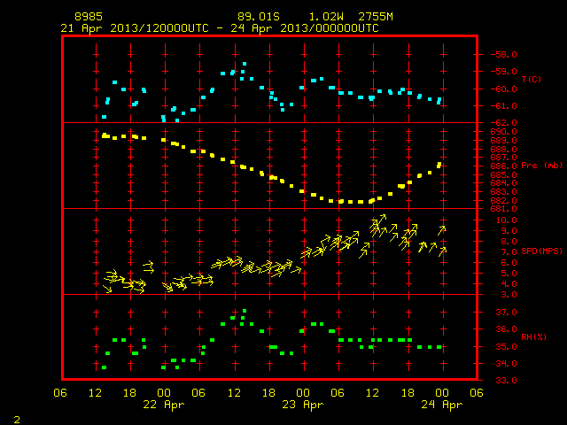Click the last yellow pressure point near 686.0
Image resolution: width=567 pixels, height=425 pixels.
pyautogui.click(x=439, y=166)
